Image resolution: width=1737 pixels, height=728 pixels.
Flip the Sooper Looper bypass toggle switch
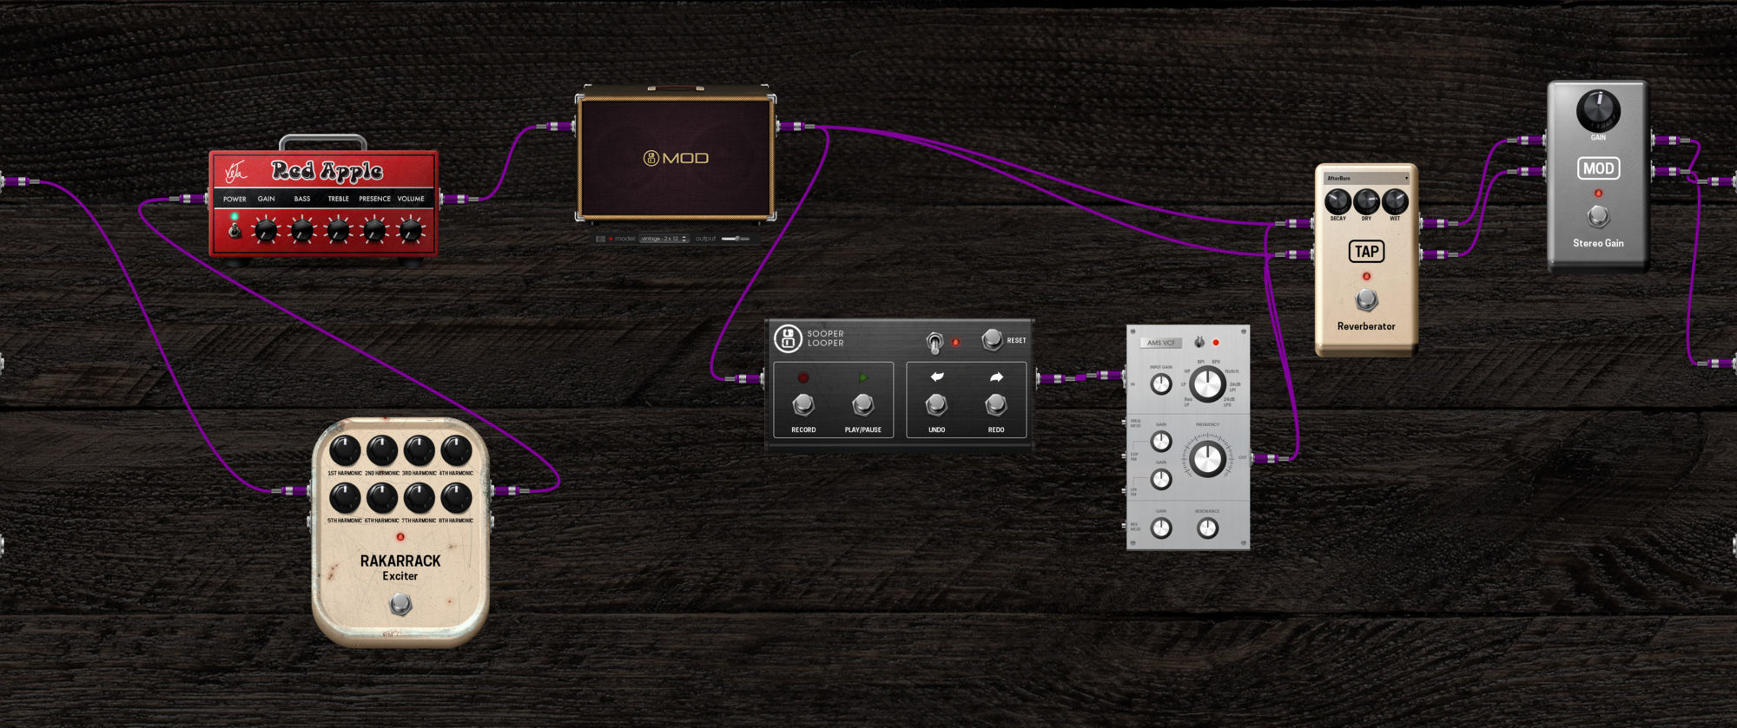click(x=935, y=342)
